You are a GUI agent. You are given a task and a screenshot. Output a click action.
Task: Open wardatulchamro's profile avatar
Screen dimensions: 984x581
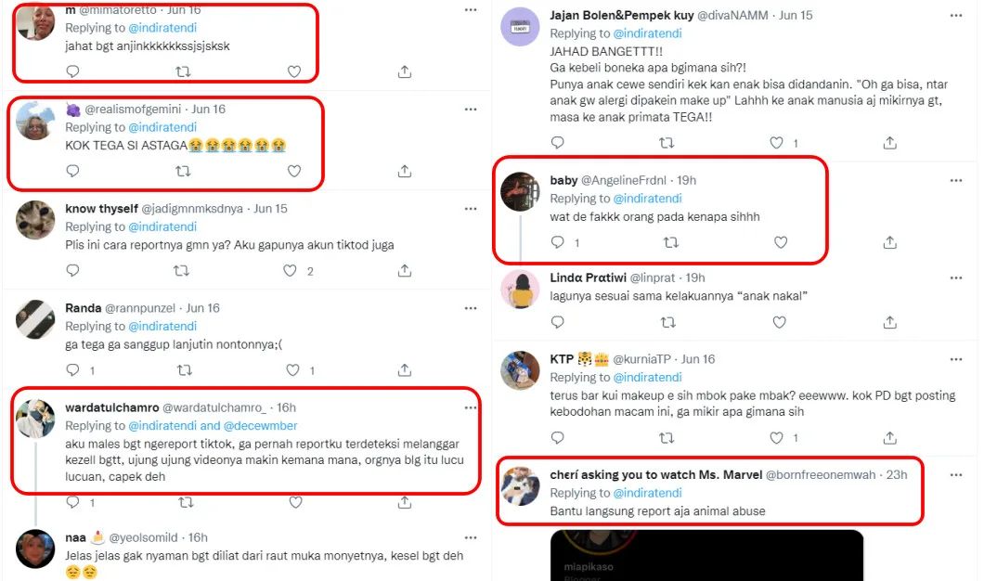(x=36, y=420)
